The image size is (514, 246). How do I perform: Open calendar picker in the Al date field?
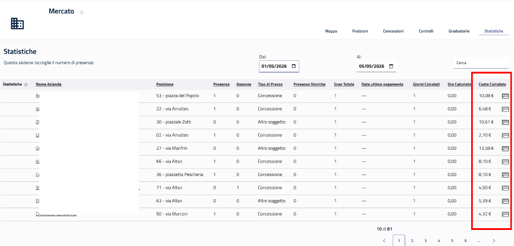pyautogui.click(x=391, y=66)
